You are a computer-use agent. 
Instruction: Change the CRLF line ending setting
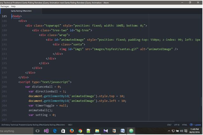[169, 125]
